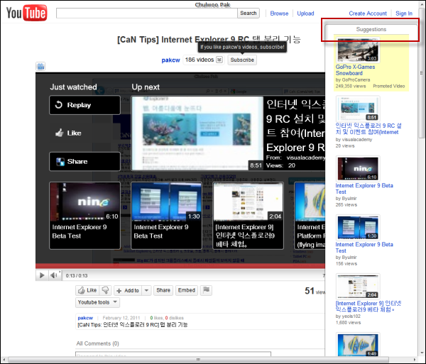This screenshot has width=426, height=364.
Task: Click the red video progress bar
Action: [x=180, y=266]
